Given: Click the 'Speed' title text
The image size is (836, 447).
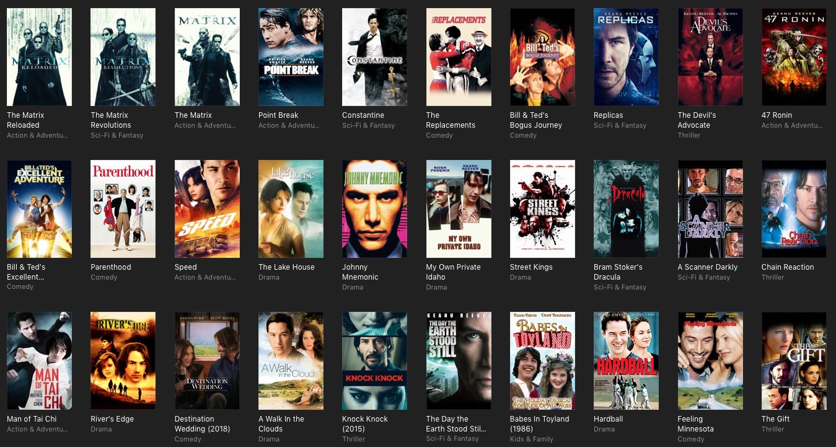Looking at the screenshot, I should (x=186, y=267).
